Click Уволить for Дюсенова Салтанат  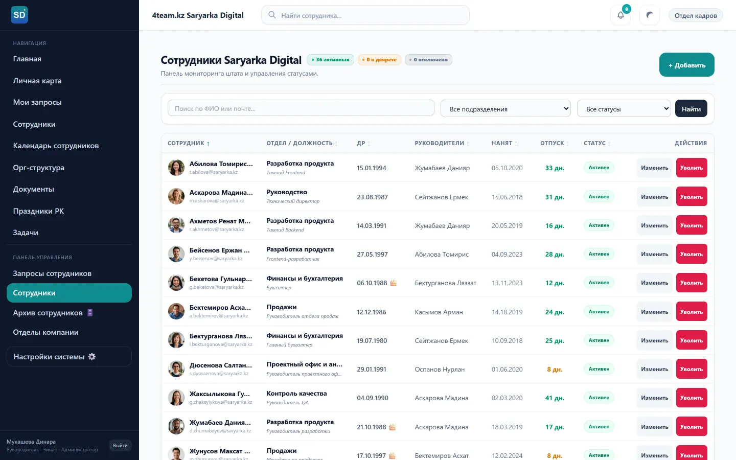pyautogui.click(x=692, y=369)
